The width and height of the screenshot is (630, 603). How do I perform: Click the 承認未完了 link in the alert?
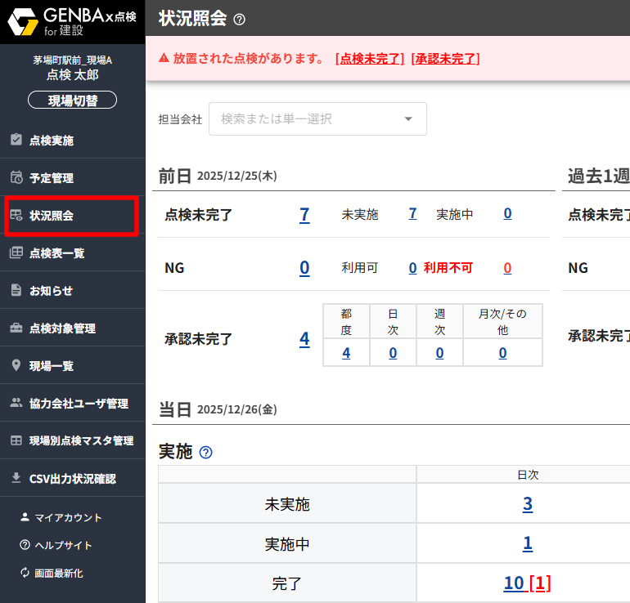pyautogui.click(x=445, y=58)
